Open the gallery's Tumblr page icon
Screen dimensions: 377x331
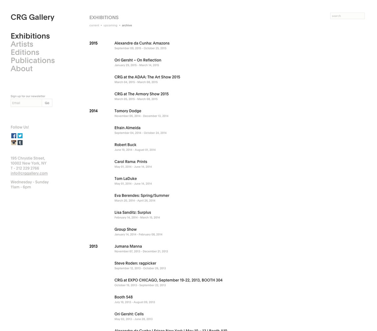(20, 143)
